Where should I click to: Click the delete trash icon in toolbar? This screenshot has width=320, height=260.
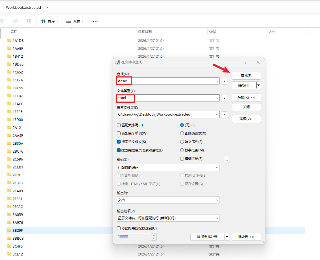29,21
